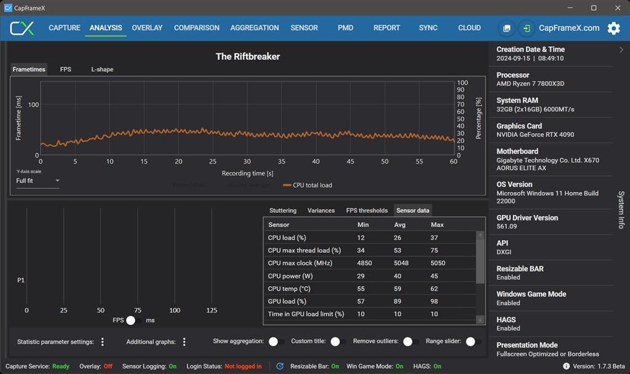630x374 pixels.
Task: Click the login icon beside CapFrameX.com
Action: [x=527, y=28]
